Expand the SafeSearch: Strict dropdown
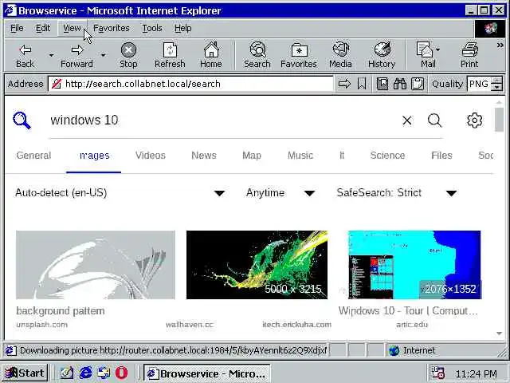Viewport: 510px width, 383px height. coord(398,193)
